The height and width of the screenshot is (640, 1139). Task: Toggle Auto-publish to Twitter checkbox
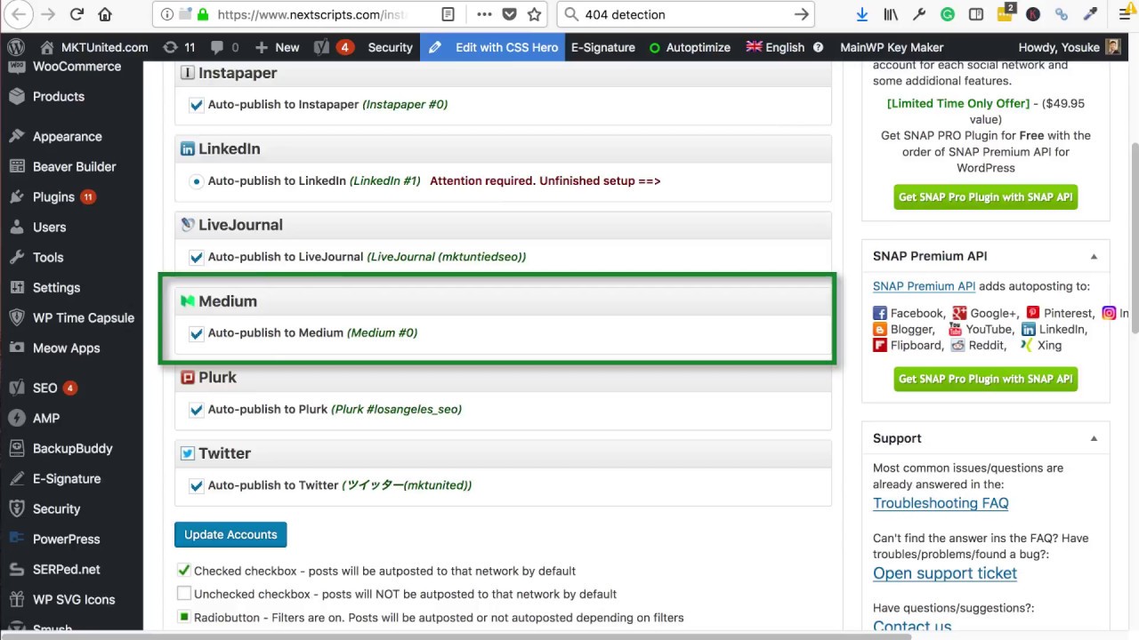[196, 485]
